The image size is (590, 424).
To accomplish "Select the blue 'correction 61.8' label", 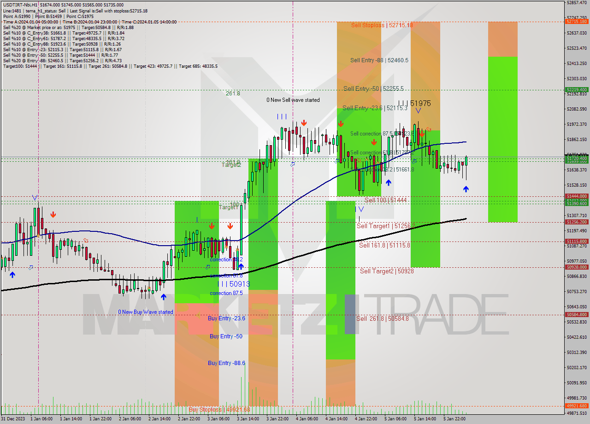I will click(x=227, y=276).
